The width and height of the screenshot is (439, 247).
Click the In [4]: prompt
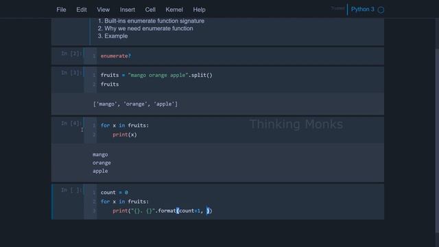tap(71, 123)
